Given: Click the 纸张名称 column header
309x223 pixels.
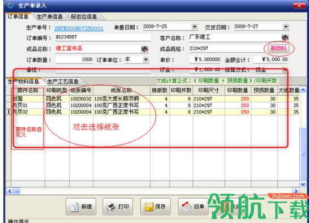Looking at the screenshot, I should pyautogui.click(x=122, y=91).
